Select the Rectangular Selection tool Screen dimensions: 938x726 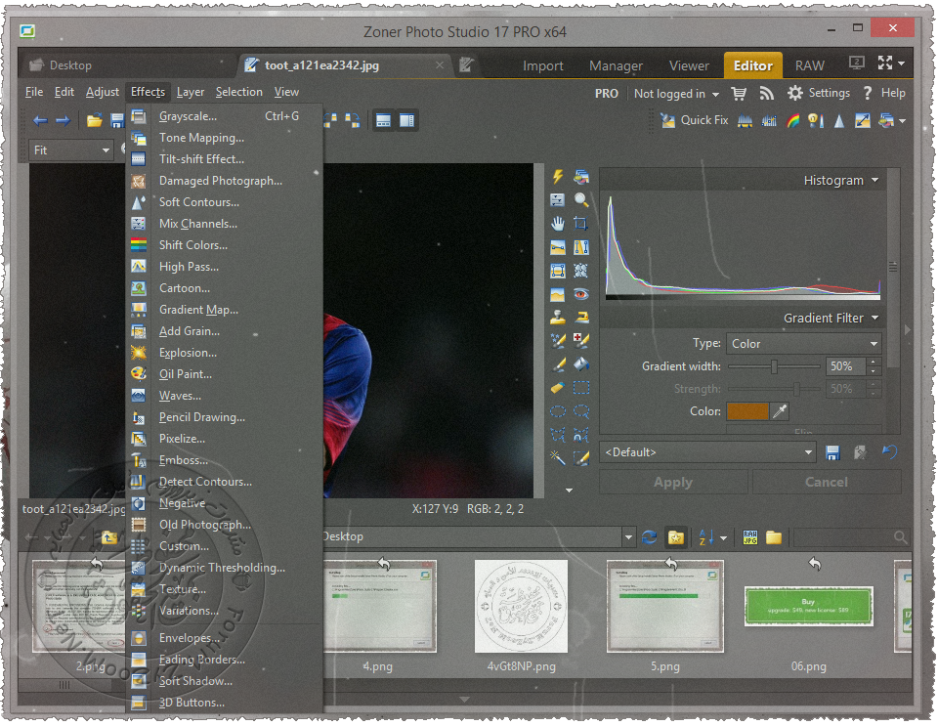click(580, 388)
